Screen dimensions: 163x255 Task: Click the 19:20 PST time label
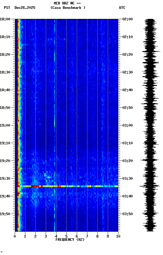pyautogui.click(x=5, y=161)
